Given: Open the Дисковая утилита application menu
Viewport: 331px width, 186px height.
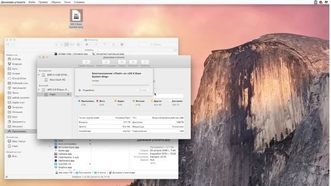Looking at the screenshot, I should (x=13, y=2).
